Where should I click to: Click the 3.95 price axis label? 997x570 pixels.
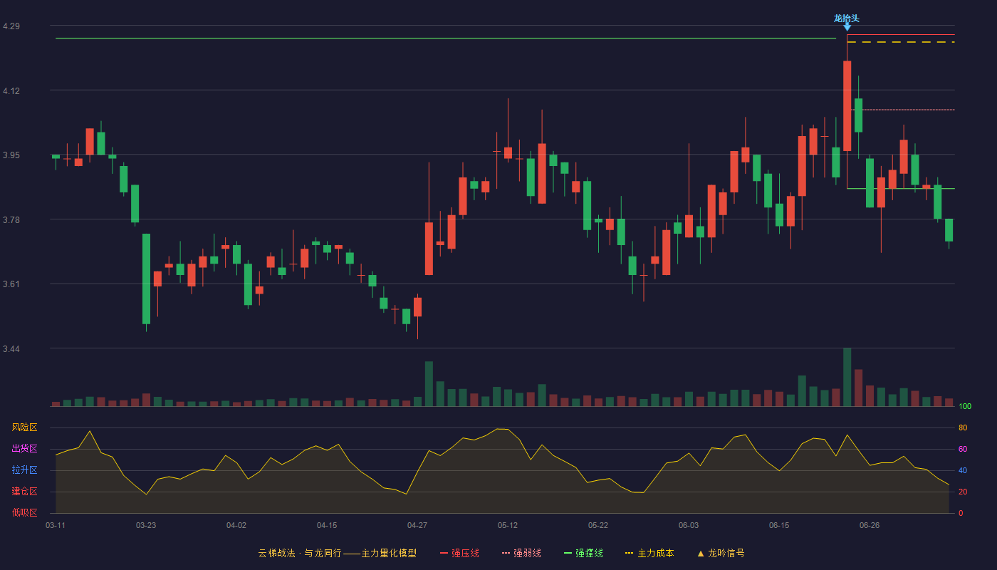(x=11, y=155)
